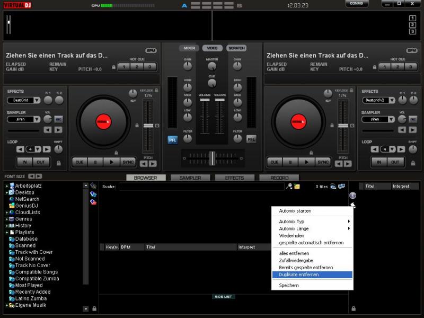This screenshot has height=318, width=424.
Task: Click the crossfader slider handle
Action: tap(212, 158)
